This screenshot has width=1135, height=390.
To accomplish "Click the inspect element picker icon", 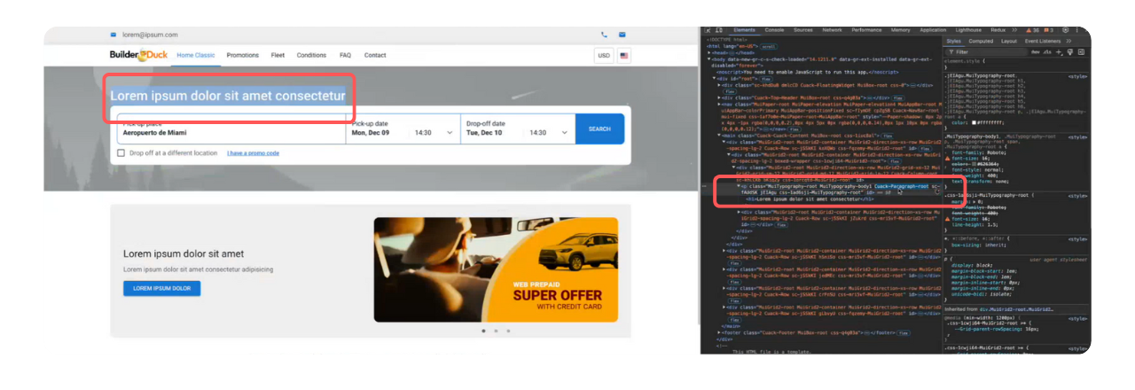I will click(708, 30).
